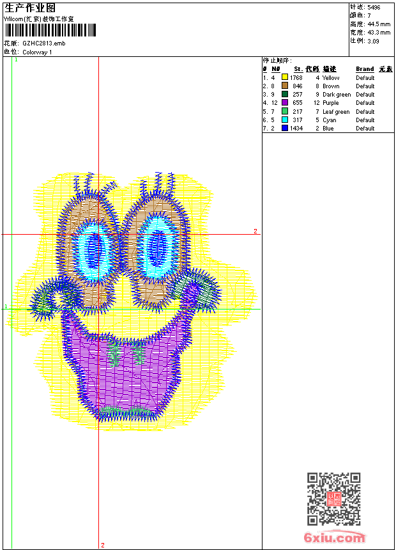This screenshot has width=396, height=550.
Task: Click the QR code image
Action: click(333, 499)
